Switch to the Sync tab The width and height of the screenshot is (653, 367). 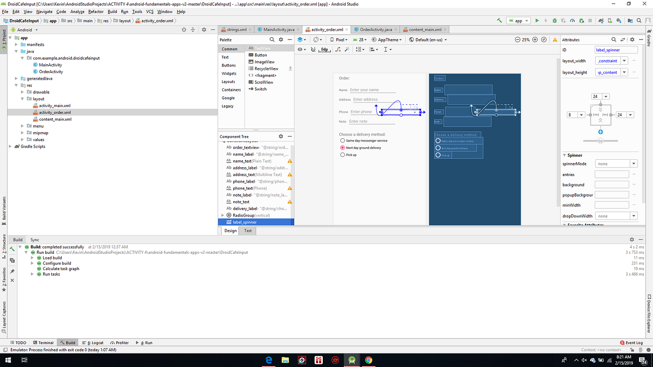(35, 239)
